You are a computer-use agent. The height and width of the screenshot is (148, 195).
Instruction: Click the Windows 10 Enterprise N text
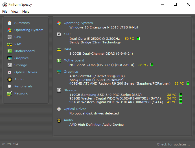104,27
